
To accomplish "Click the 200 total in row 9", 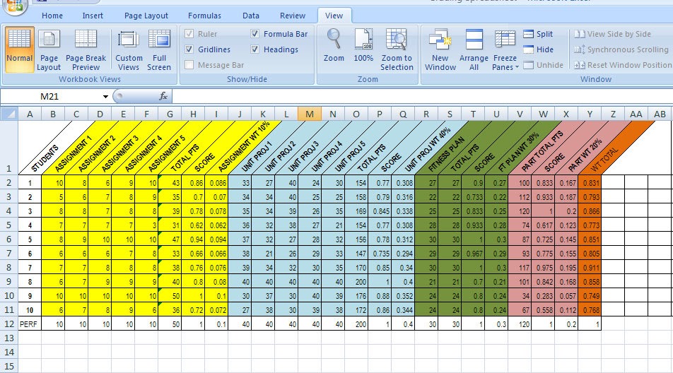I will tap(356, 282).
